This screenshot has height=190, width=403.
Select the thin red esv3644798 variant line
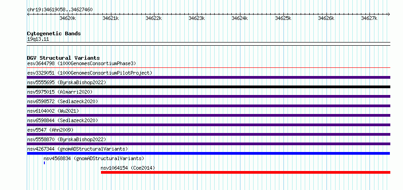[208, 68]
